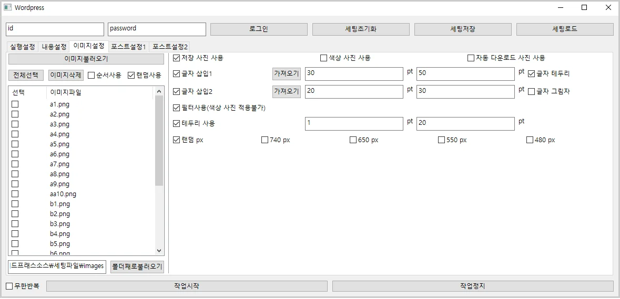
Task: Click the password input field
Action: pyautogui.click(x=157, y=29)
